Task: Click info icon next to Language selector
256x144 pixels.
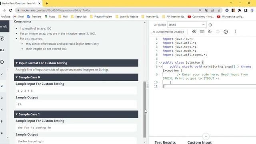Action: [210, 25]
